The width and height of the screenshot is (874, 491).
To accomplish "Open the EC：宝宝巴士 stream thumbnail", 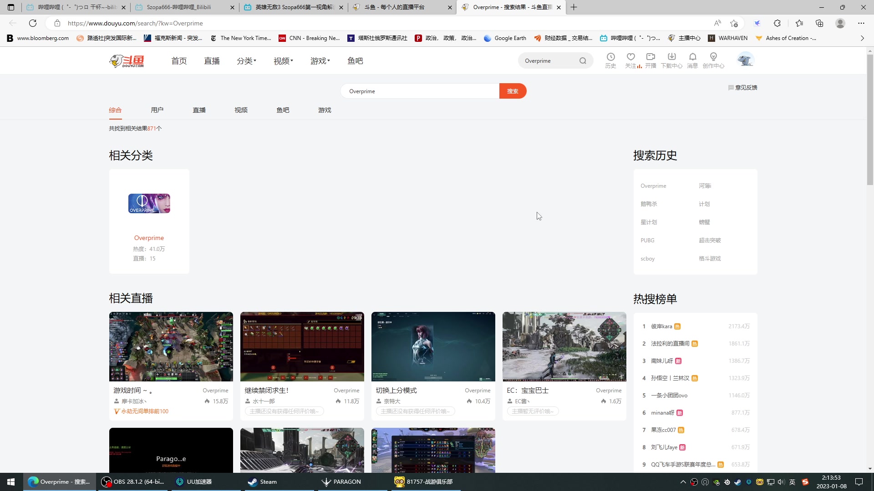I will pyautogui.click(x=564, y=346).
